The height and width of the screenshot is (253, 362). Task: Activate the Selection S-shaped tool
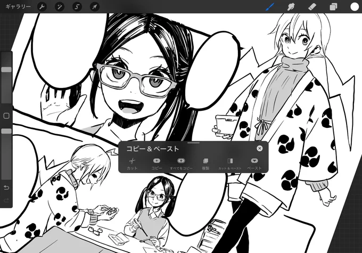pyautogui.click(x=77, y=7)
